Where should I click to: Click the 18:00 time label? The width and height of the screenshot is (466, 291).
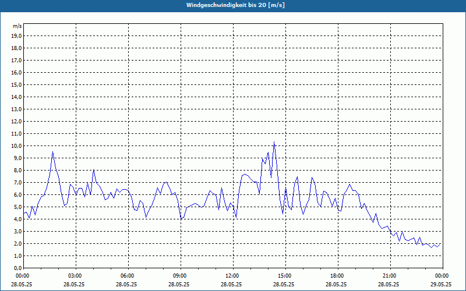[338, 276]
